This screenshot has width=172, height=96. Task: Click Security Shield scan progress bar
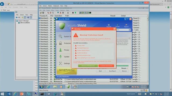point(122,66)
